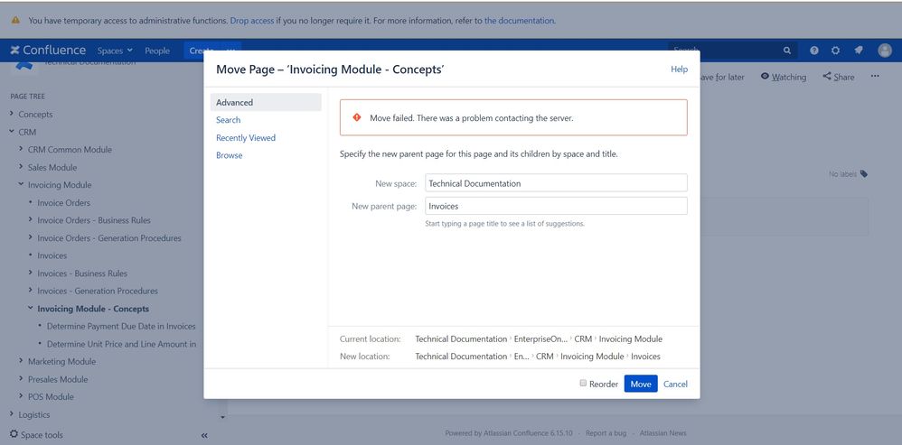
Task: Open the People menu item
Action: point(157,51)
